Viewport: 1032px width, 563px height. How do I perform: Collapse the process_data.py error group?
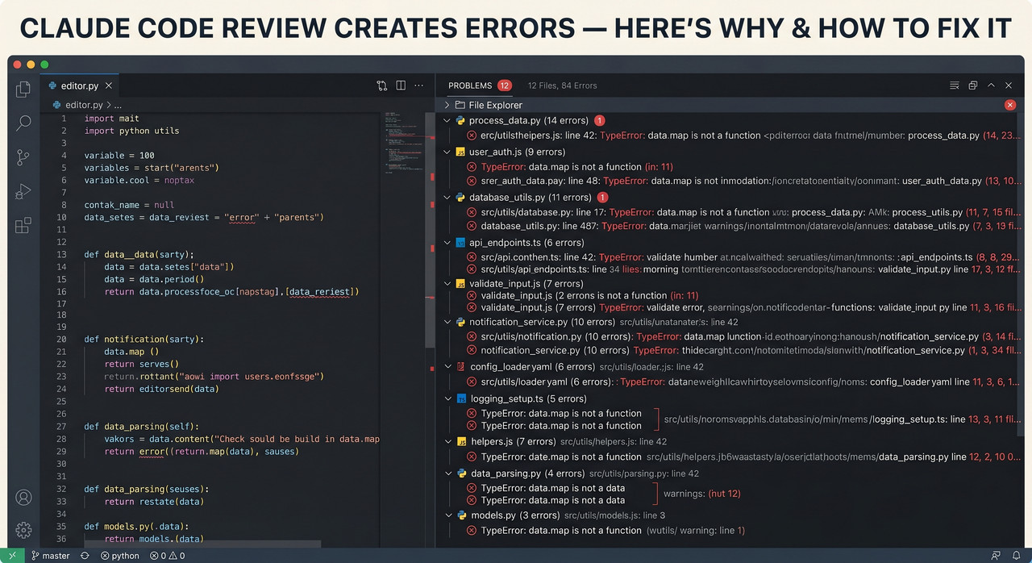pyautogui.click(x=447, y=120)
